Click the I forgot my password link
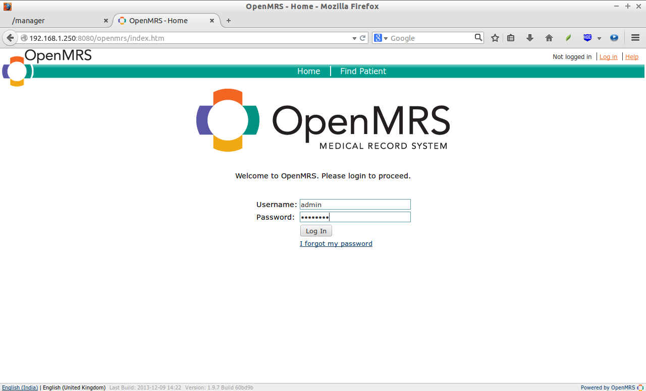Image resolution: width=646 pixels, height=391 pixels. pyautogui.click(x=336, y=243)
